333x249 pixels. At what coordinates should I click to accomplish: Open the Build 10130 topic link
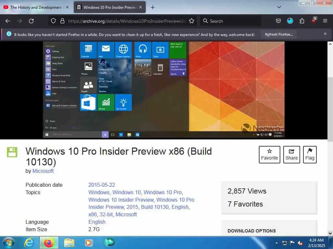pos(155,207)
